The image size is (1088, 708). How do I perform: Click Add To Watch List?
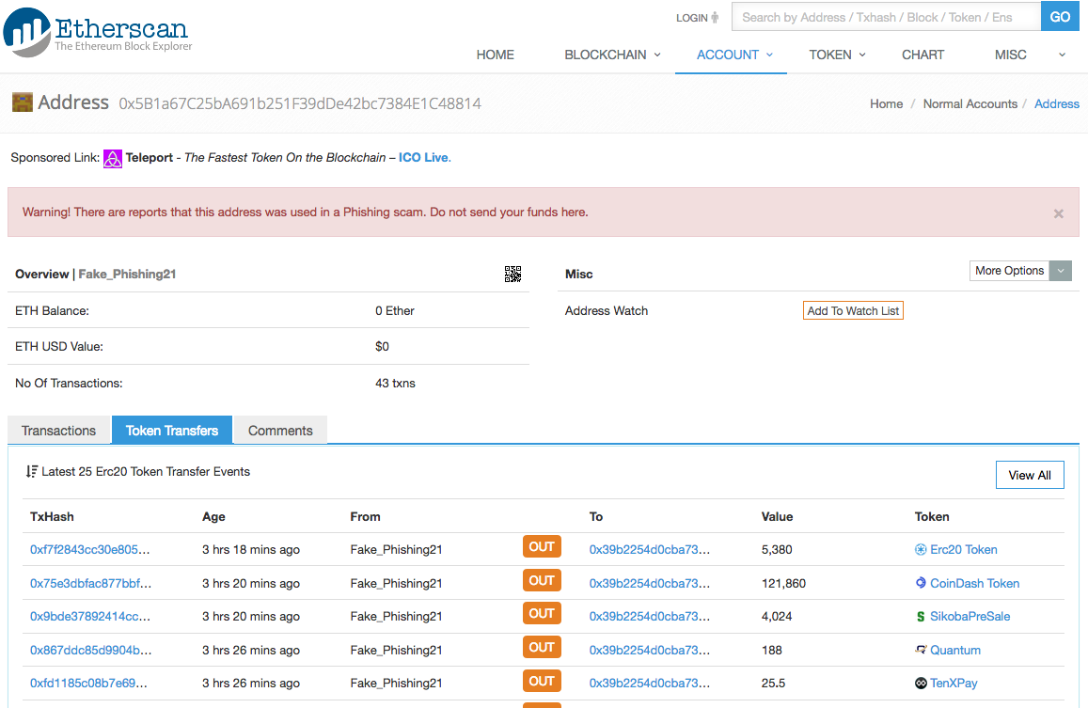point(853,311)
